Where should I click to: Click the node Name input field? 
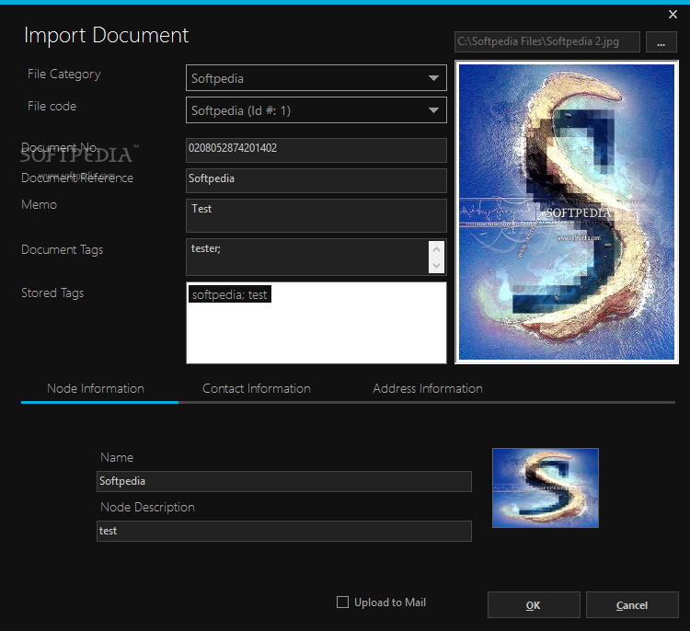click(284, 481)
